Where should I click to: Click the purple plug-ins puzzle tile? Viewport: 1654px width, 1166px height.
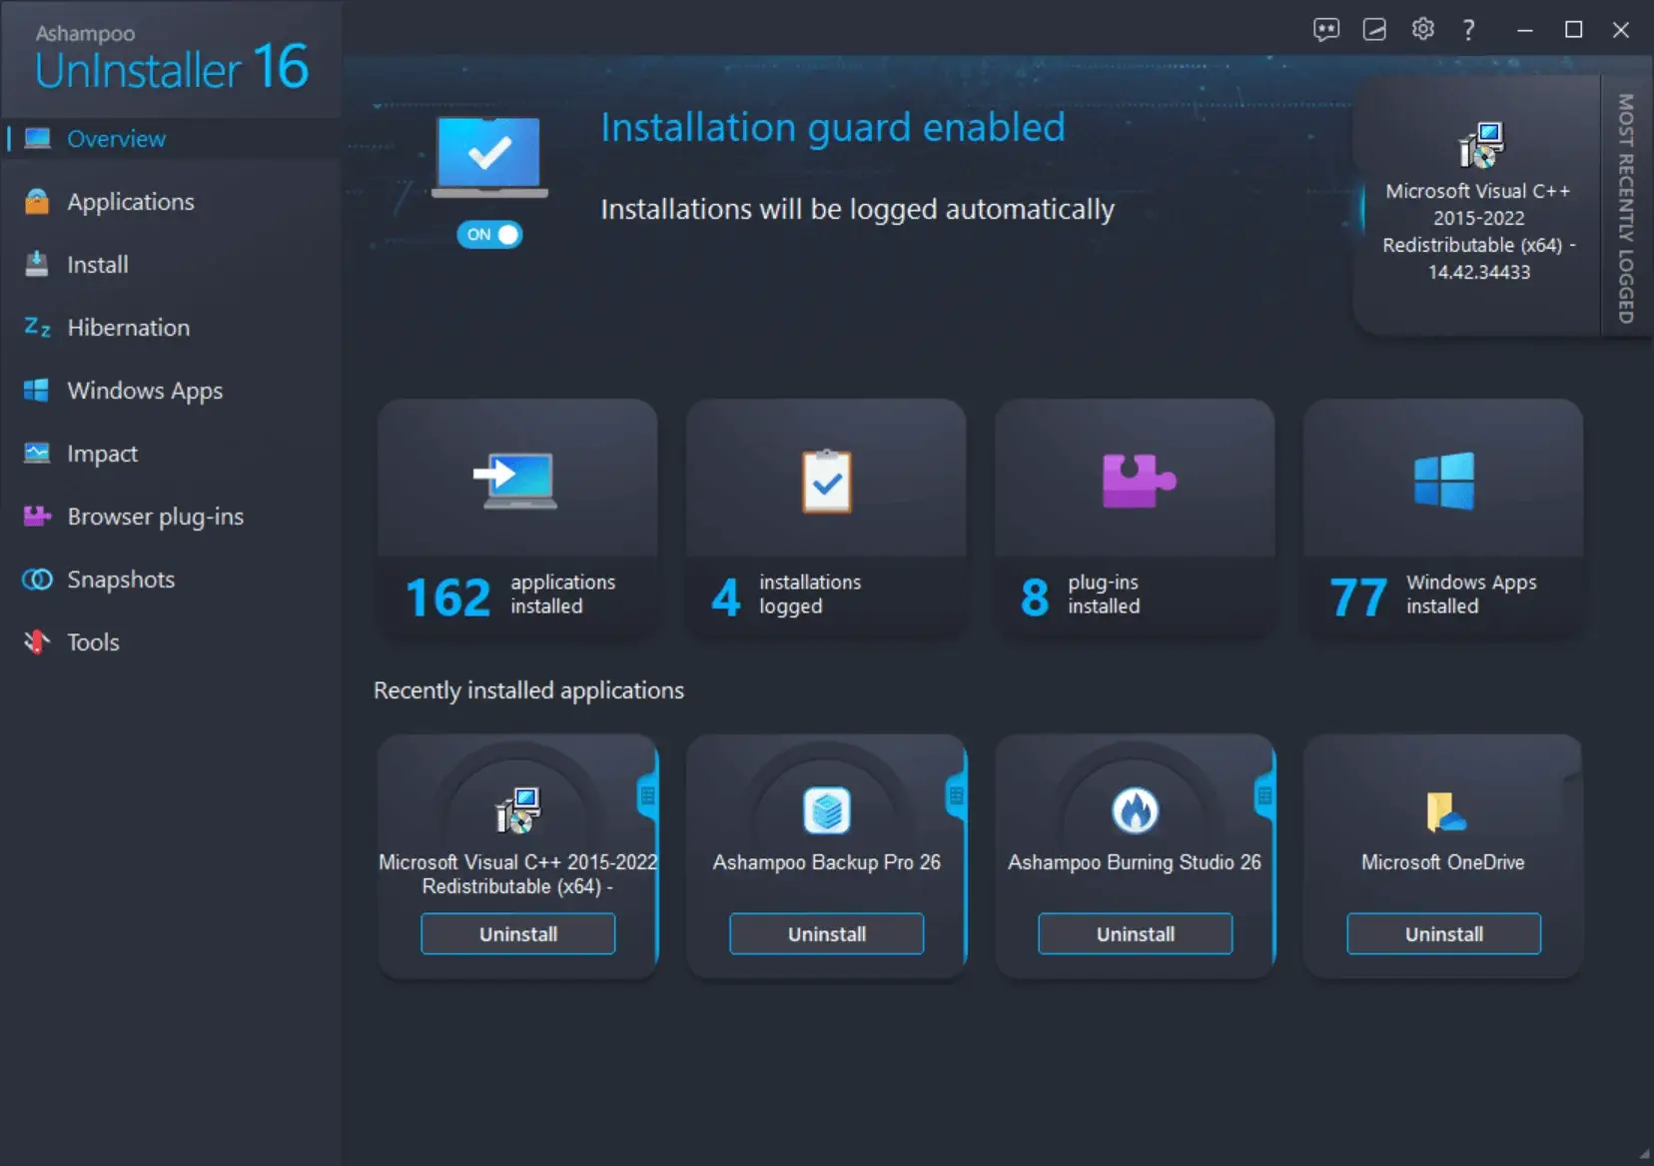1134,518
